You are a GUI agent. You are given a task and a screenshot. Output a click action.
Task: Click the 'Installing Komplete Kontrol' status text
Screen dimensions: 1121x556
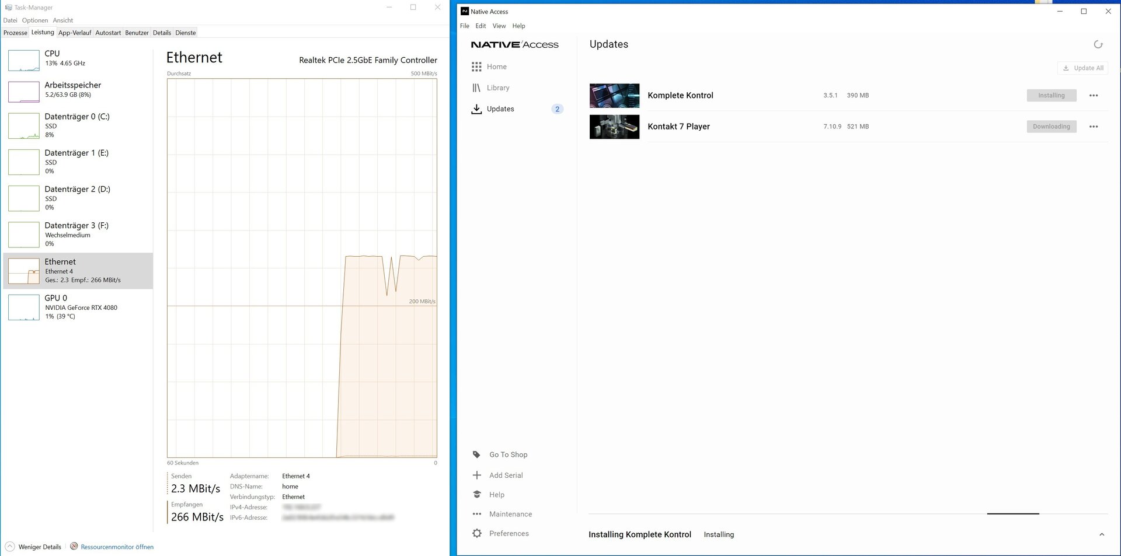pyautogui.click(x=640, y=534)
